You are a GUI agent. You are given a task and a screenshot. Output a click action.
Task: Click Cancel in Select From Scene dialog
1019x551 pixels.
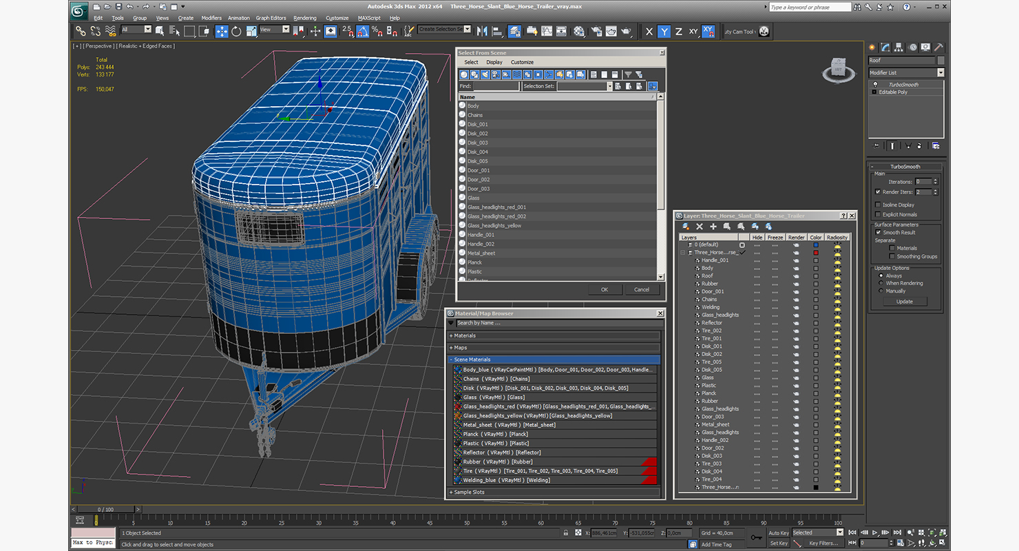(642, 289)
